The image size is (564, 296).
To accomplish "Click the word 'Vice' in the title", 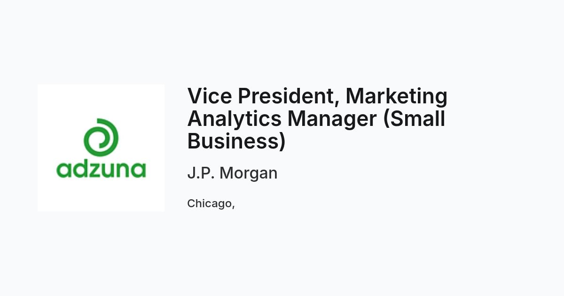I will (x=209, y=96).
